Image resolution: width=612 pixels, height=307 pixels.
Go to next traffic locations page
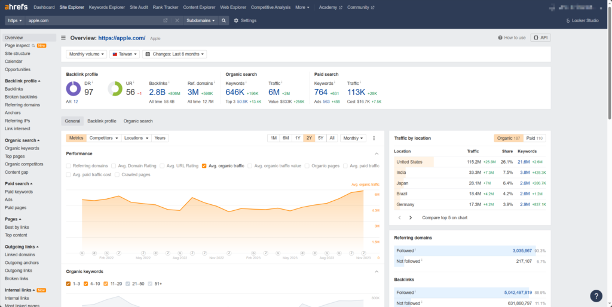[411, 217]
